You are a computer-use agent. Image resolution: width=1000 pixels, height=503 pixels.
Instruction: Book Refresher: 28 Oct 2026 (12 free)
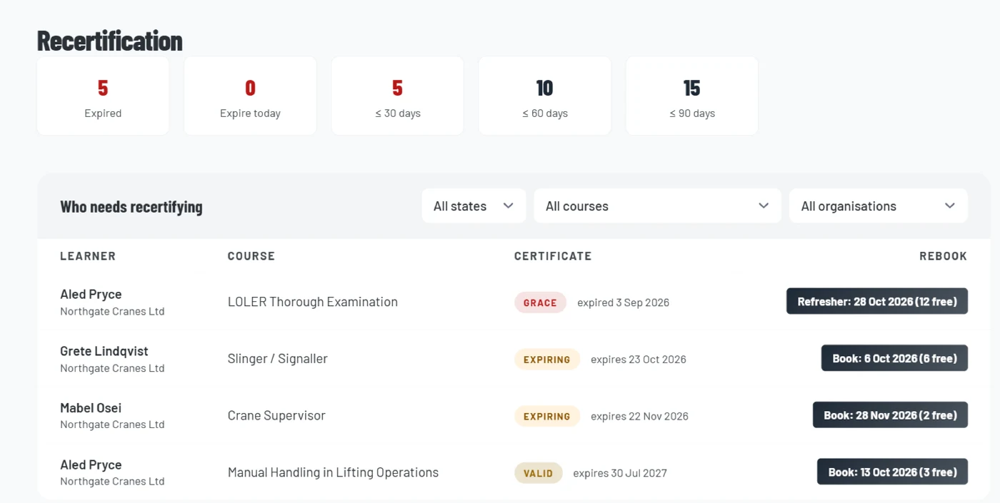[876, 301]
